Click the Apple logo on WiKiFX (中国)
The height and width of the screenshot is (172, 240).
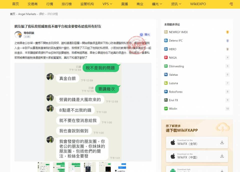pos(173,156)
